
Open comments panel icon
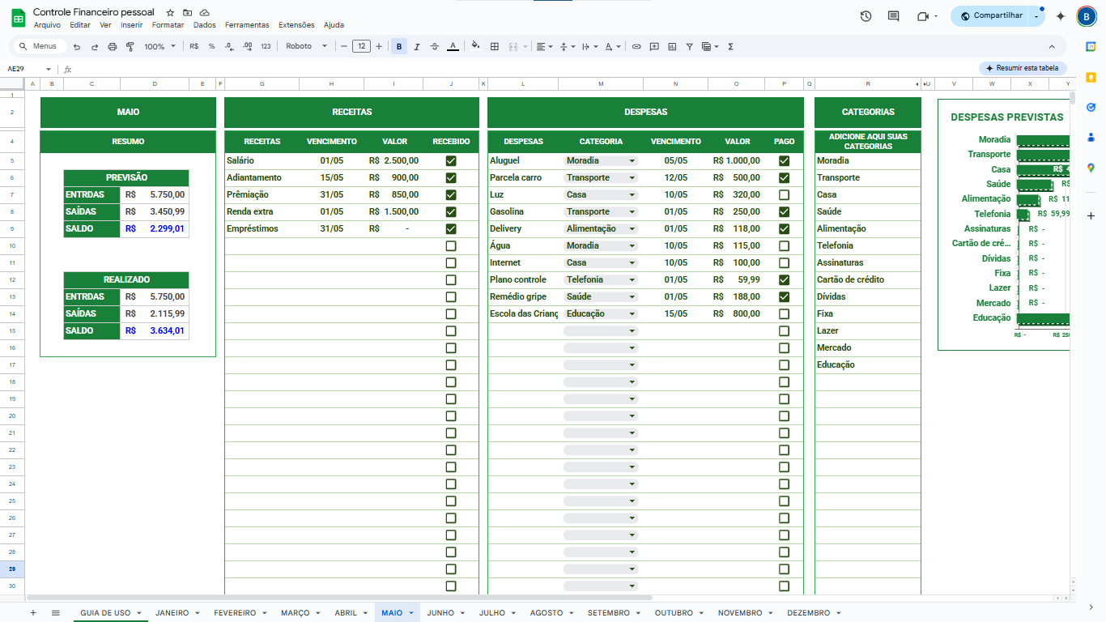coord(894,16)
